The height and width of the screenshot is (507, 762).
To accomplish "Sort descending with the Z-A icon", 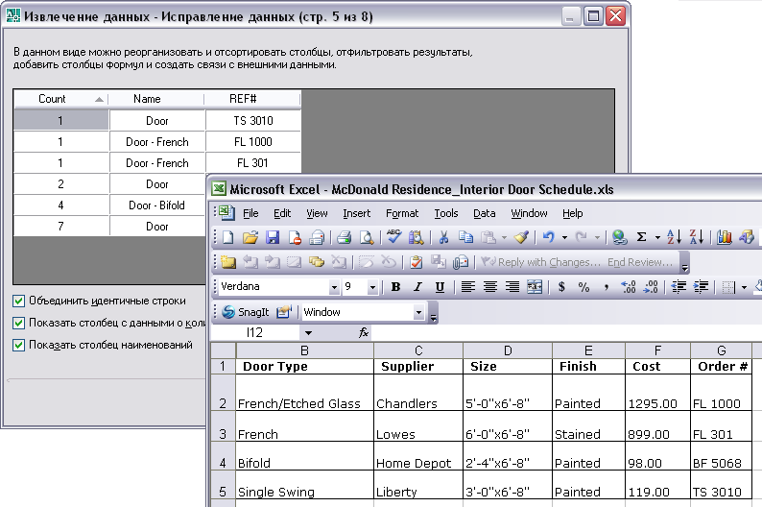I will coord(697,237).
